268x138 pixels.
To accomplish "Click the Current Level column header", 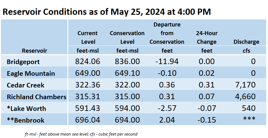I will pos(87,38).
